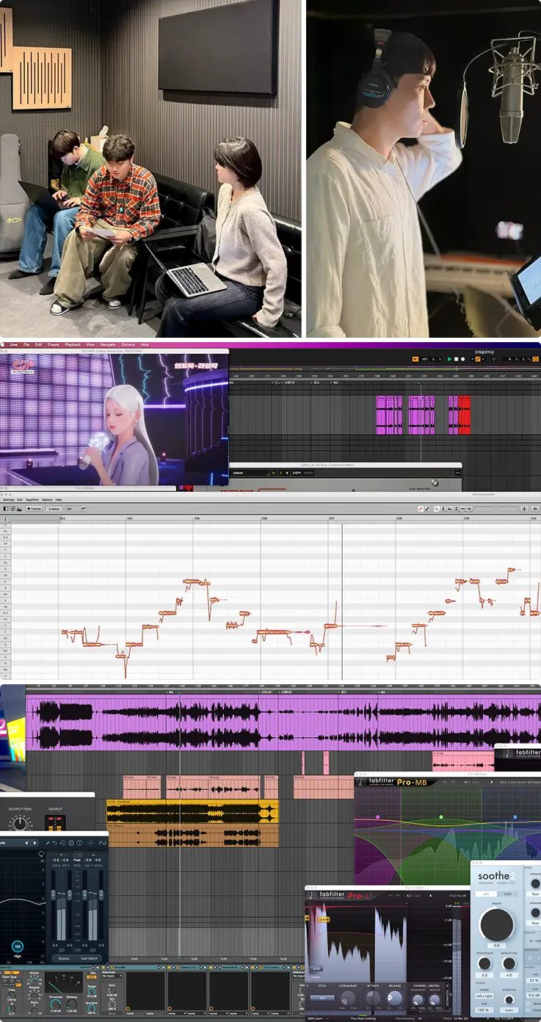Viewport: 541px width, 1022px height.
Task: Click the Gain Match button in the dark EQ plugin
Action: tap(89, 958)
